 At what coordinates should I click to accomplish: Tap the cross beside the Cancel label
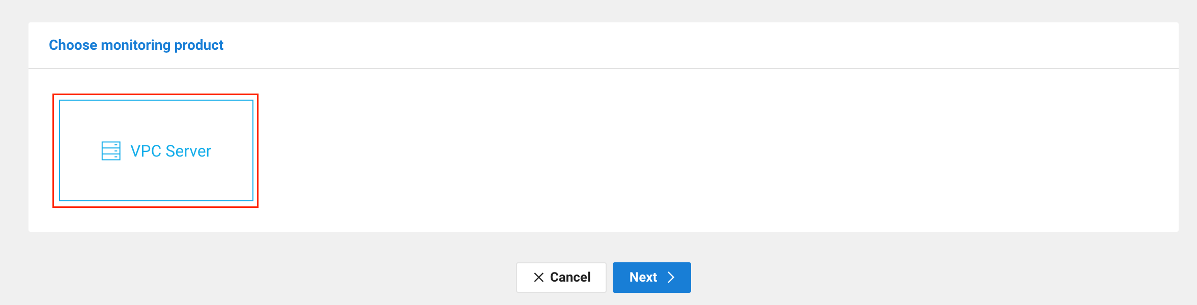click(538, 278)
